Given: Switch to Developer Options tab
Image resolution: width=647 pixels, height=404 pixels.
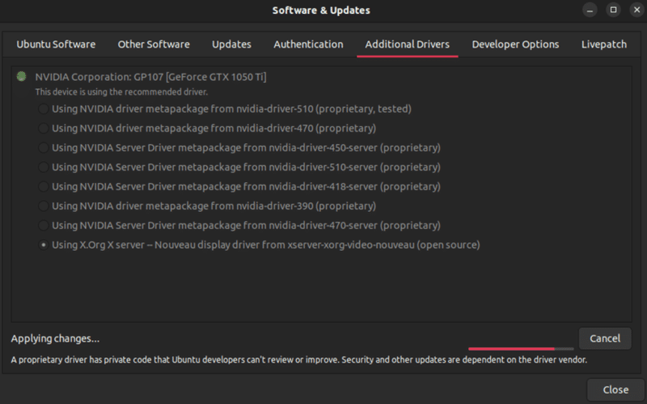Looking at the screenshot, I should (x=515, y=45).
